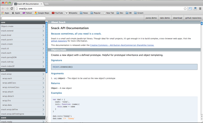Click the blue sidebar scrollbar thumb
The width and height of the screenshot is (203, 123).
46,47
